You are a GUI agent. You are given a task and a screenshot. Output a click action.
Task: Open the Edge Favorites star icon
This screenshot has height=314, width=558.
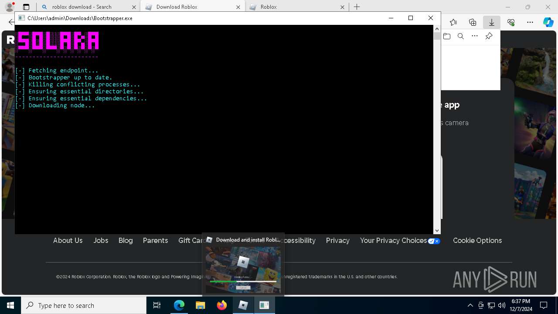pos(453,22)
